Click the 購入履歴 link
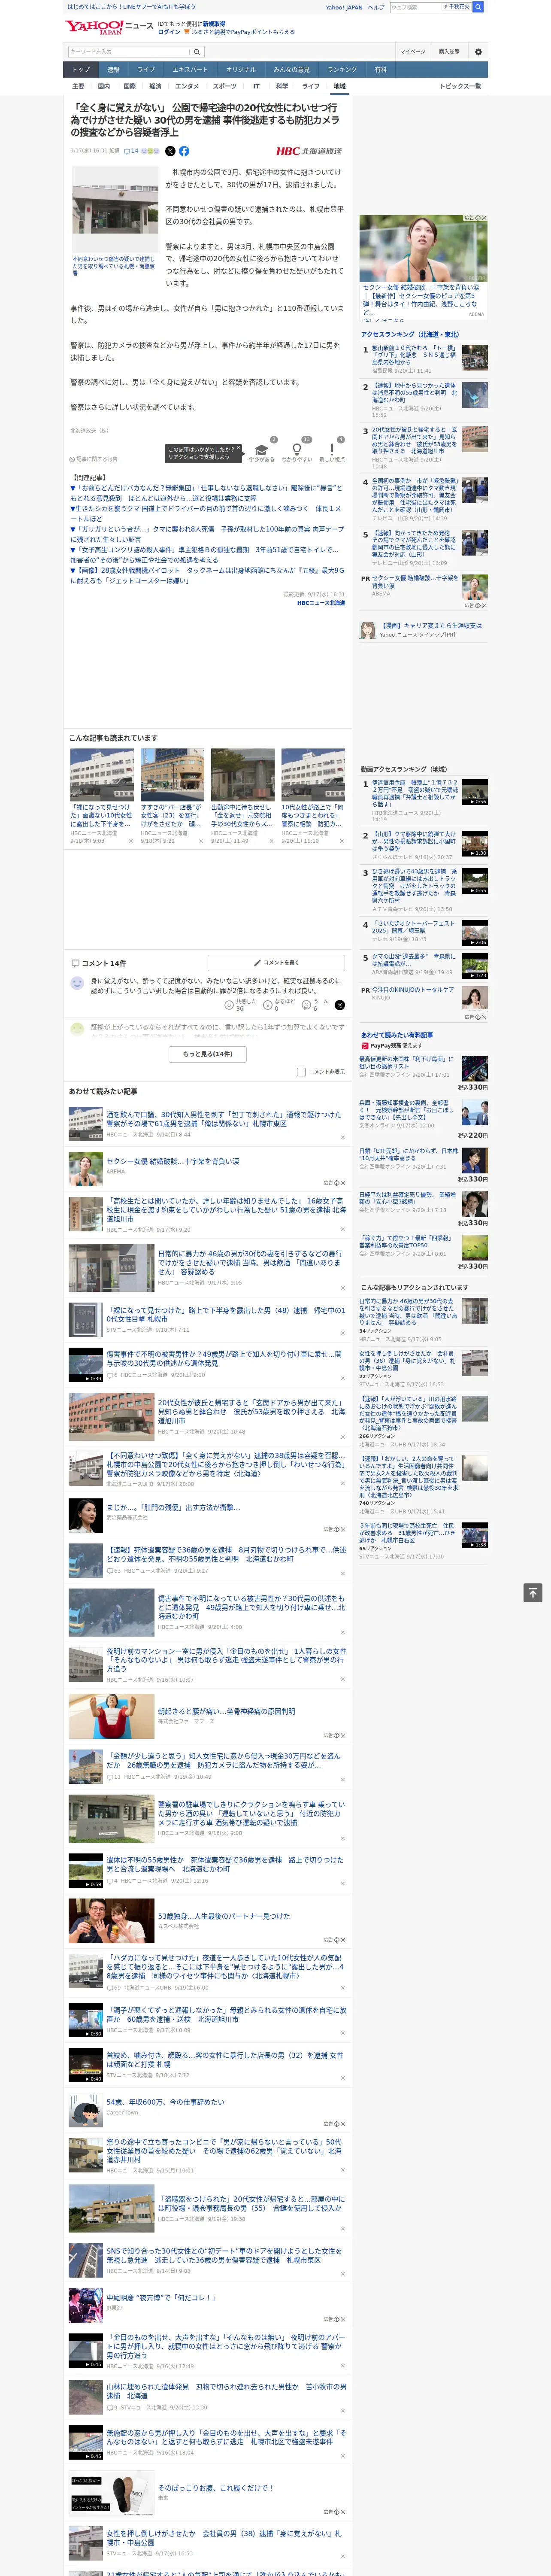 tap(449, 52)
